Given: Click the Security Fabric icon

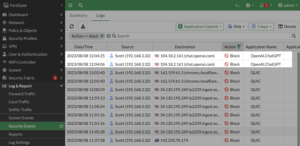Looking at the screenshot, I should (x=4, y=78).
